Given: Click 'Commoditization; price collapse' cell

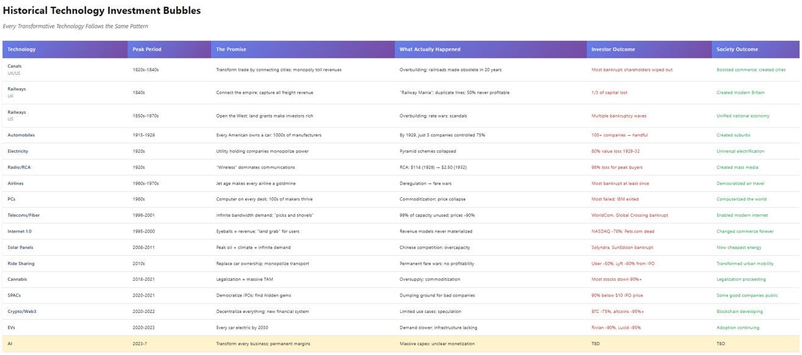Looking at the screenshot, I should click(x=490, y=199).
